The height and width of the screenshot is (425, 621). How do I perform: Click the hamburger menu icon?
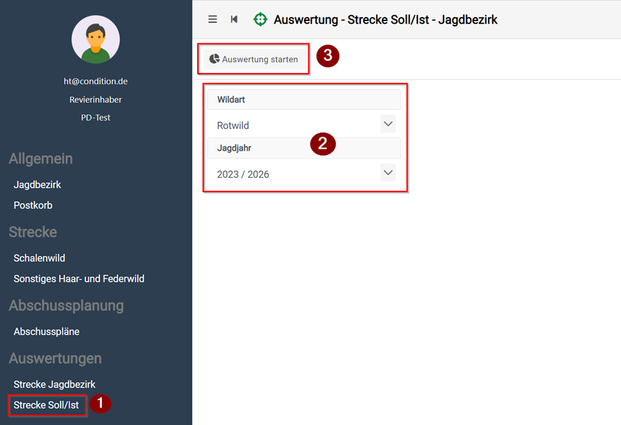(x=212, y=20)
